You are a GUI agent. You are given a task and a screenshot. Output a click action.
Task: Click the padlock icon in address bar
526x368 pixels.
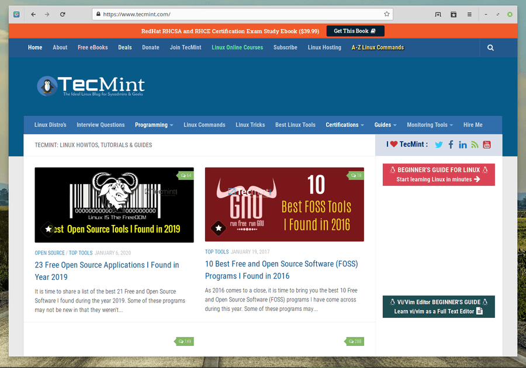(x=98, y=14)
